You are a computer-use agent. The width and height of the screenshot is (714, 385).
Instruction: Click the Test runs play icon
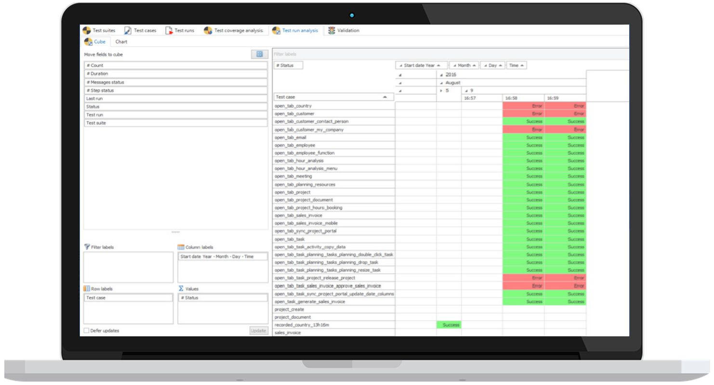tap(169, 31)
